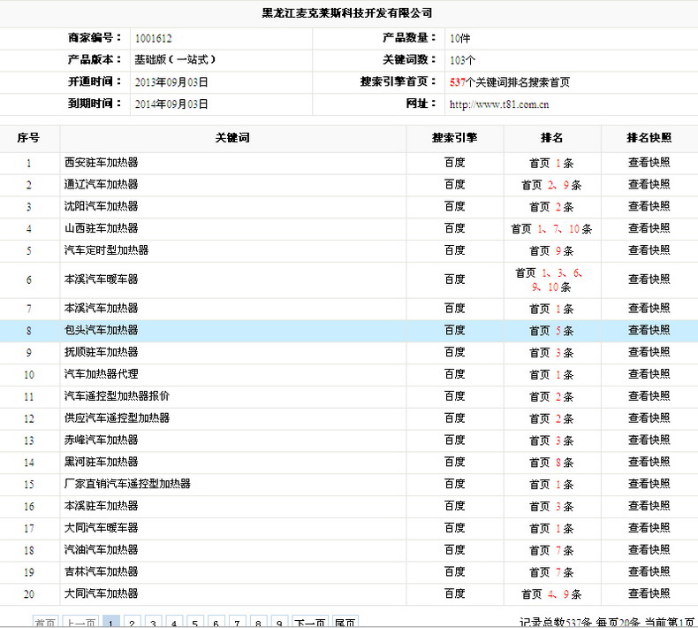Click the 首页 first page button
The width and height of the screenshot is (698, 628).
(x=45, y=622)
